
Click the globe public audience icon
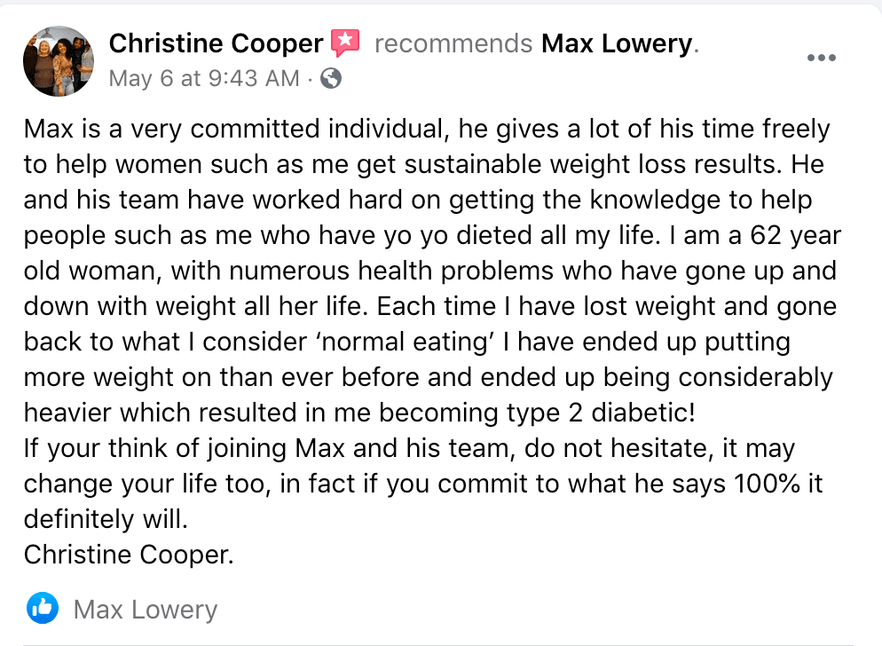point(331,78)
